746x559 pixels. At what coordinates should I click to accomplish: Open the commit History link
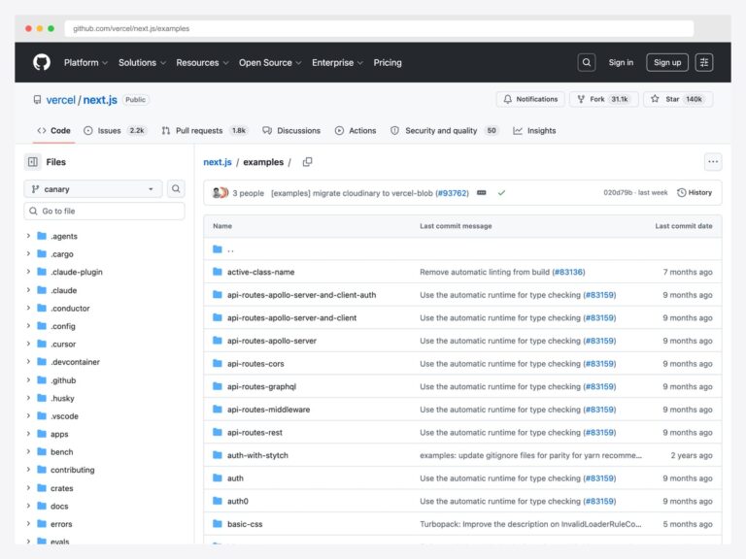[x=695, y=192]
